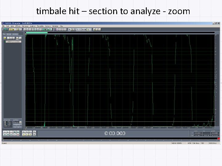The width and height of the screenshot is (222, 166).
Task: Click the Full Paths button below Auto-Play
Action: coord(17,127)
